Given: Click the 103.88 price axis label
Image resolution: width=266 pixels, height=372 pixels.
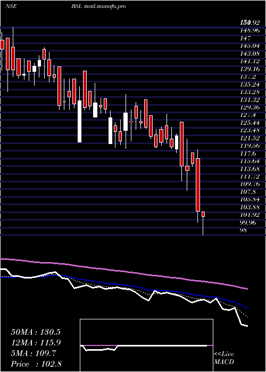Looking at the screenshot, I should [x=250, y=208].
